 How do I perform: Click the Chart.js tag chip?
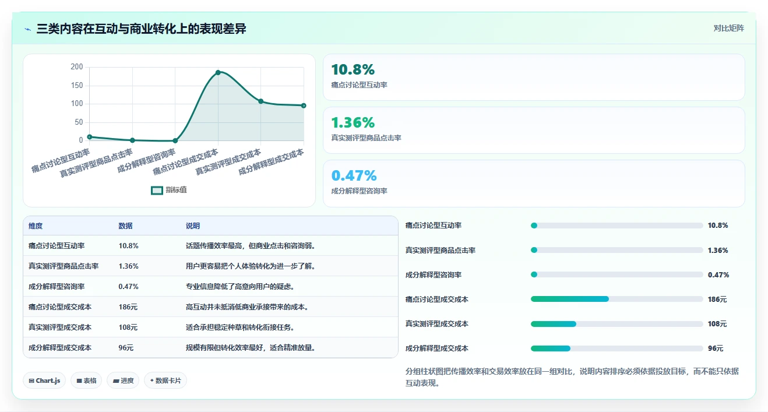(45, 381)
